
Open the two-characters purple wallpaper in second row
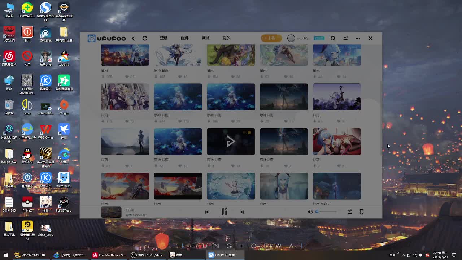pyautogui.click(x=125, y=97)
